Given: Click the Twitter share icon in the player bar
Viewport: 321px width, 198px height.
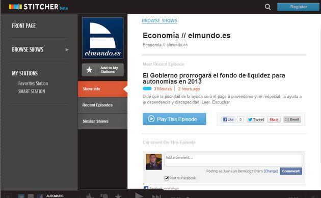Looking at the screenshot, I should tap(21, 196).
